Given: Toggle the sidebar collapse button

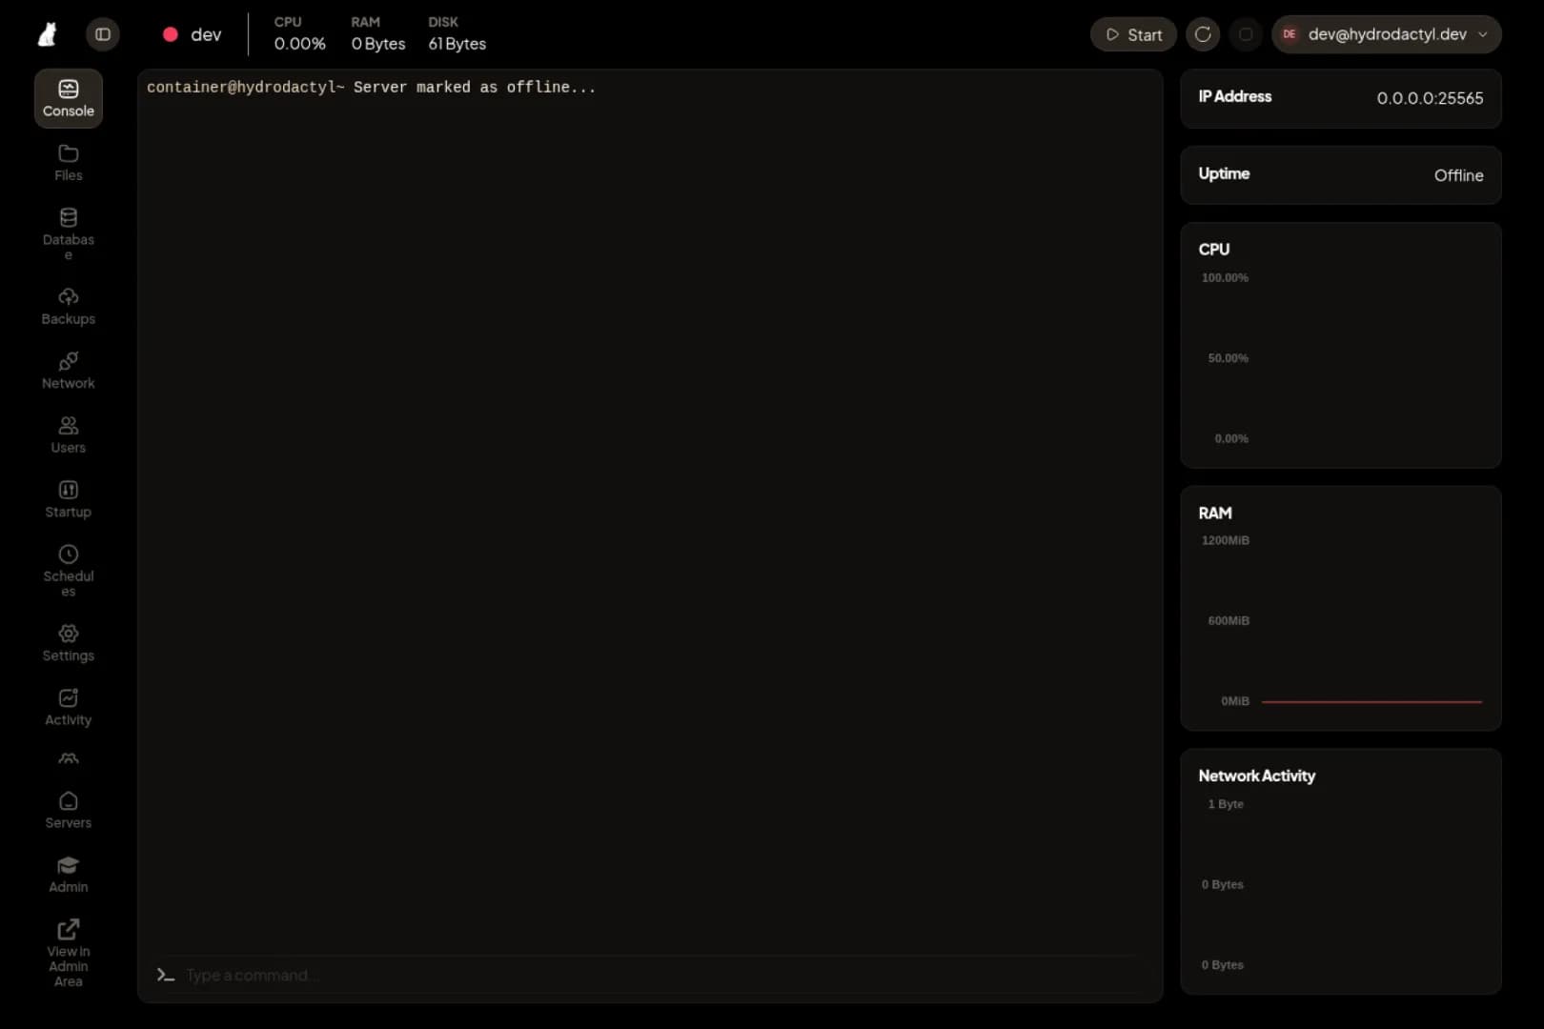Looking at the screenshot, I should coord(103,34).
